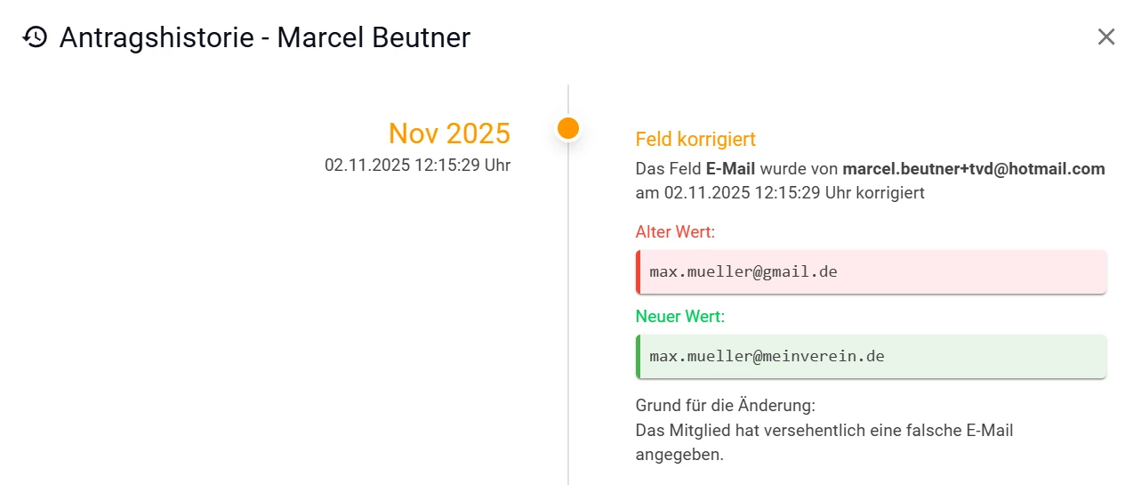Click the vertical timeline line below the dot
The width and height of the screenshot is (1141, 485).
pos(568,311)
